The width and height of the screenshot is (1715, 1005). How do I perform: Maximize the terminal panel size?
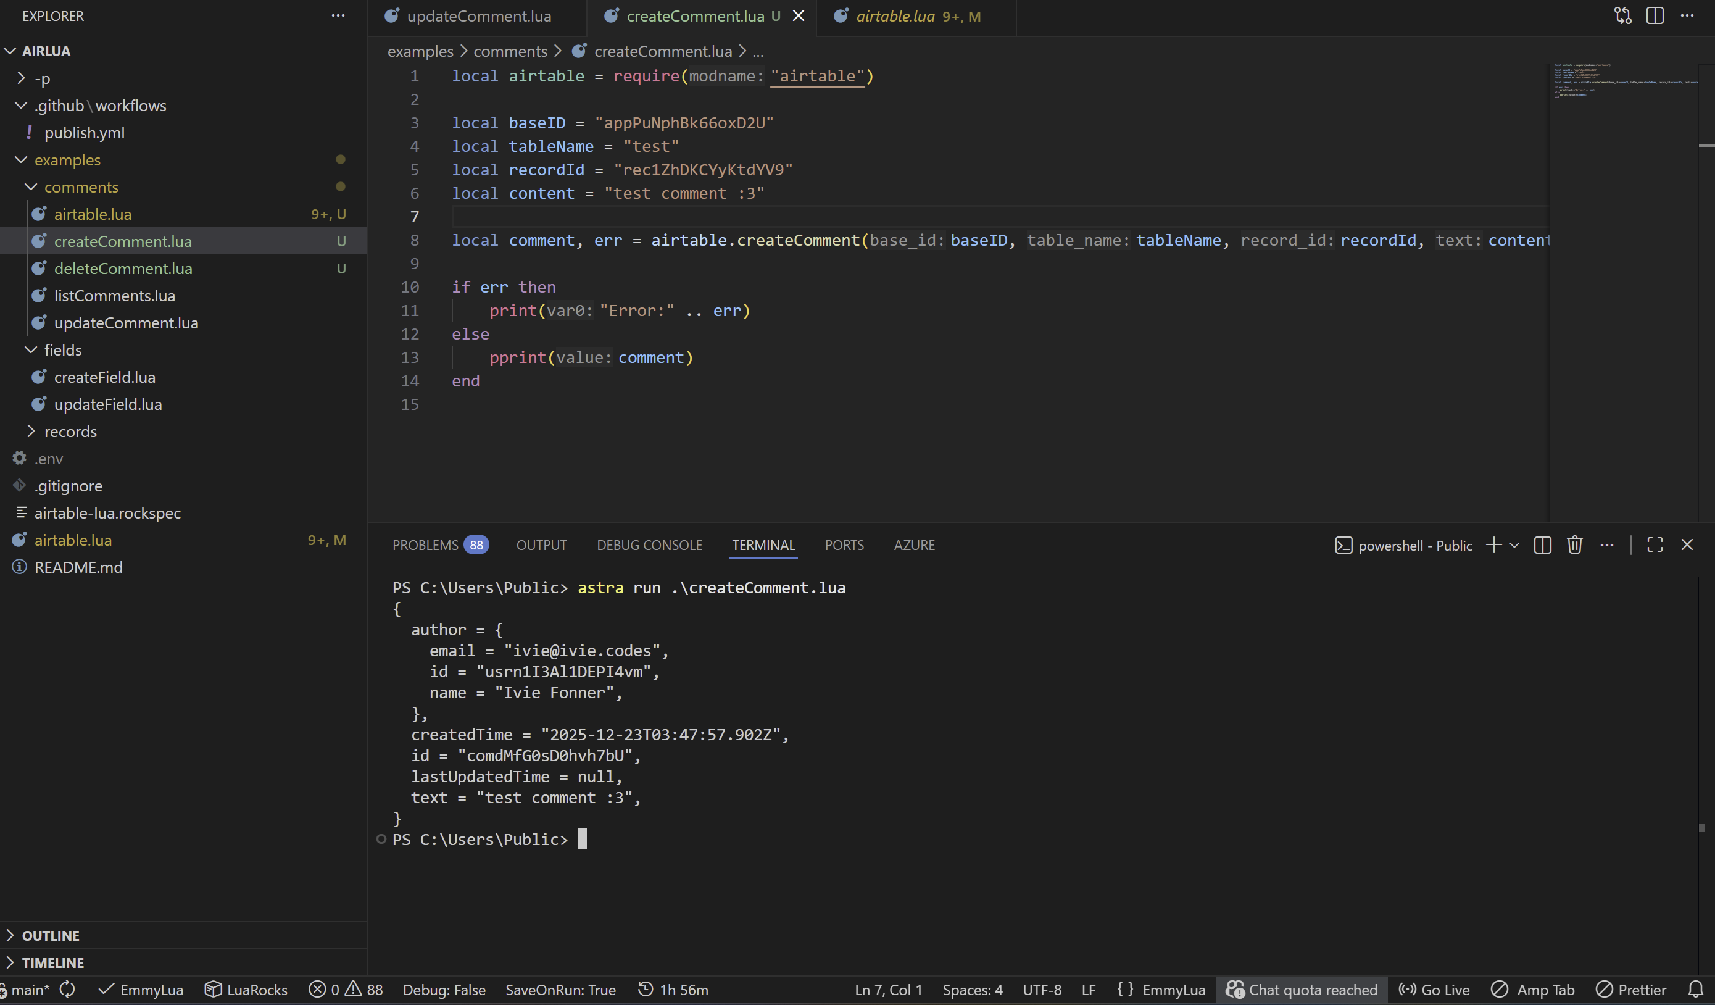[1655, 544]
